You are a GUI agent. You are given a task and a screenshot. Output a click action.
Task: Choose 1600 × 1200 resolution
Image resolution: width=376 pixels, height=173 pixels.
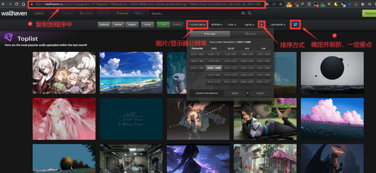247,61
